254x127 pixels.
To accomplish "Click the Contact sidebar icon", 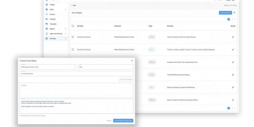I will (x=47, y=19).
